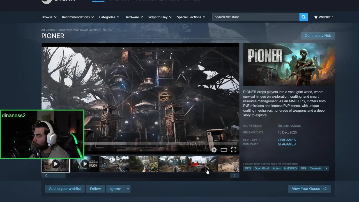359x202 pixels.
Task: Open the Community Hub
Action: (x=318, y=36)
